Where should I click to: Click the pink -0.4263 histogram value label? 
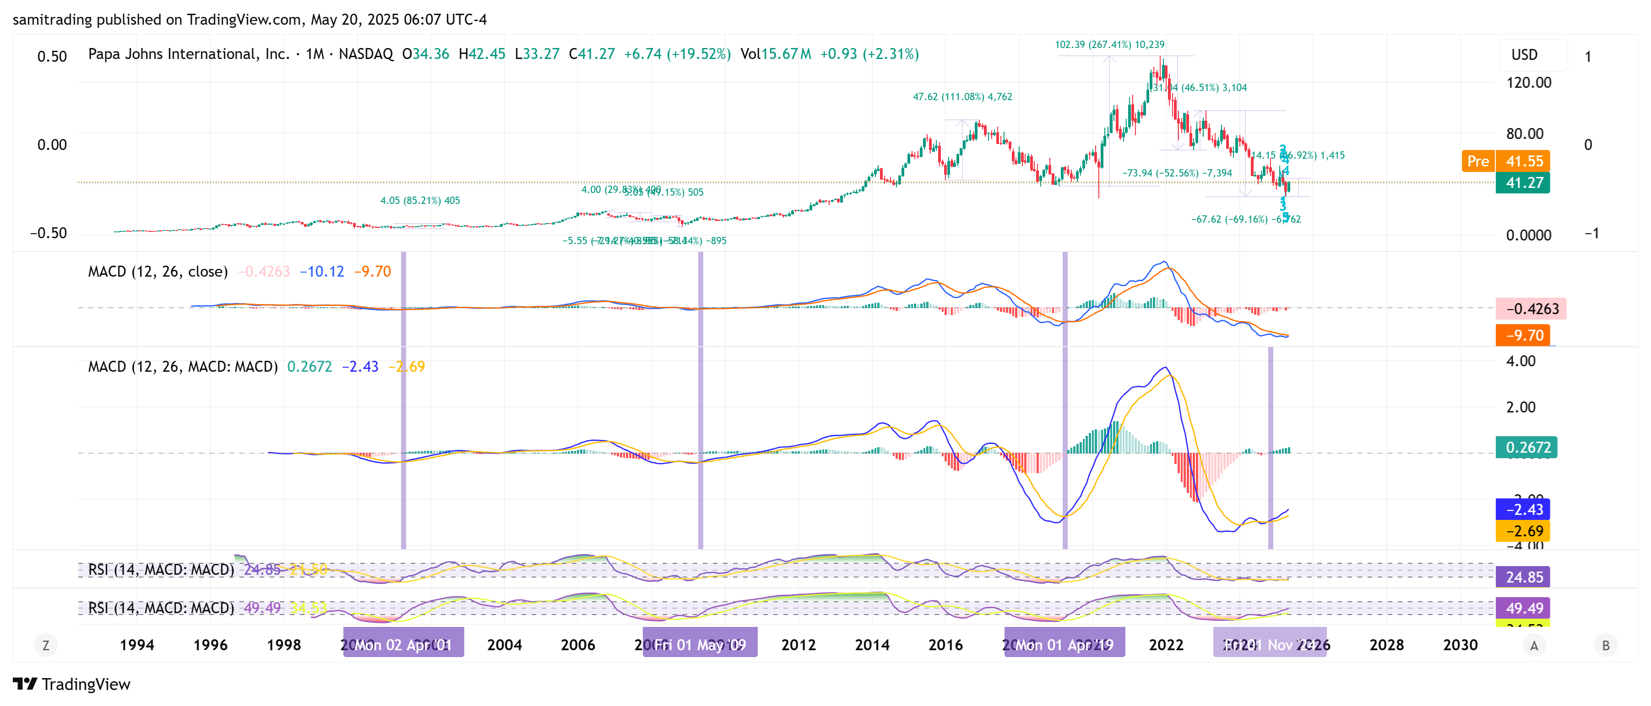click(1531, 309)
